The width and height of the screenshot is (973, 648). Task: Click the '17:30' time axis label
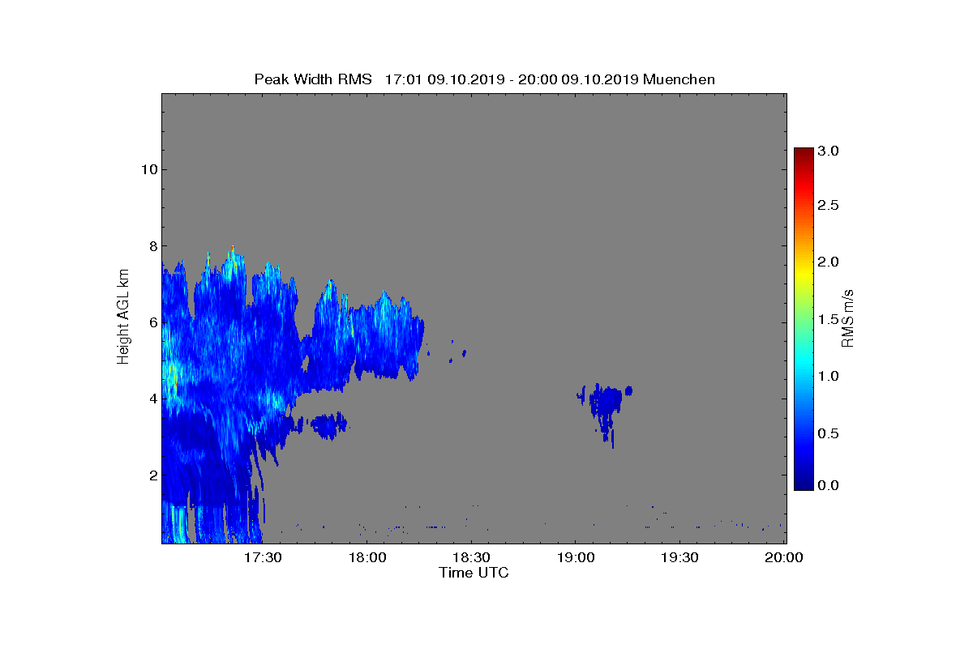click(x=263, y=557)
